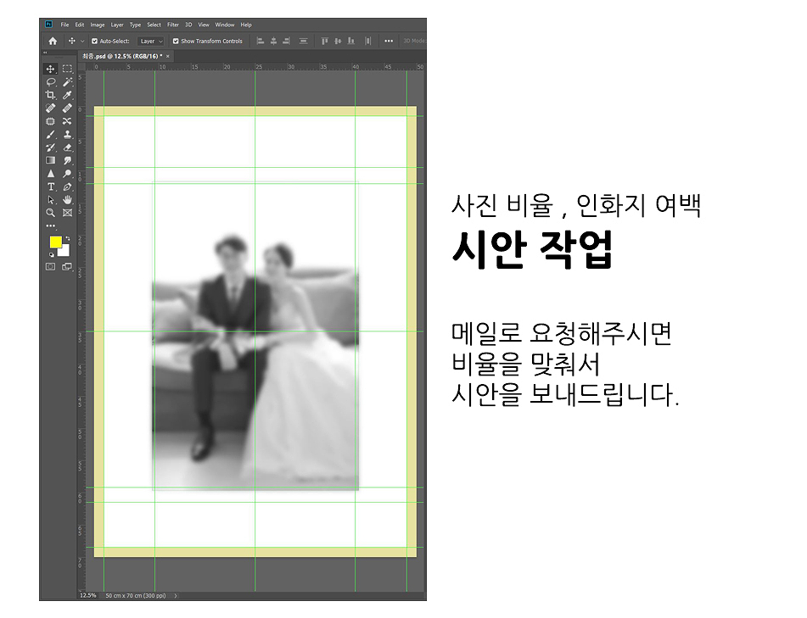Expand the Move tool preset picker arrow
The image size is (807, 618).
pyautogui.click(x=82, y=42)
